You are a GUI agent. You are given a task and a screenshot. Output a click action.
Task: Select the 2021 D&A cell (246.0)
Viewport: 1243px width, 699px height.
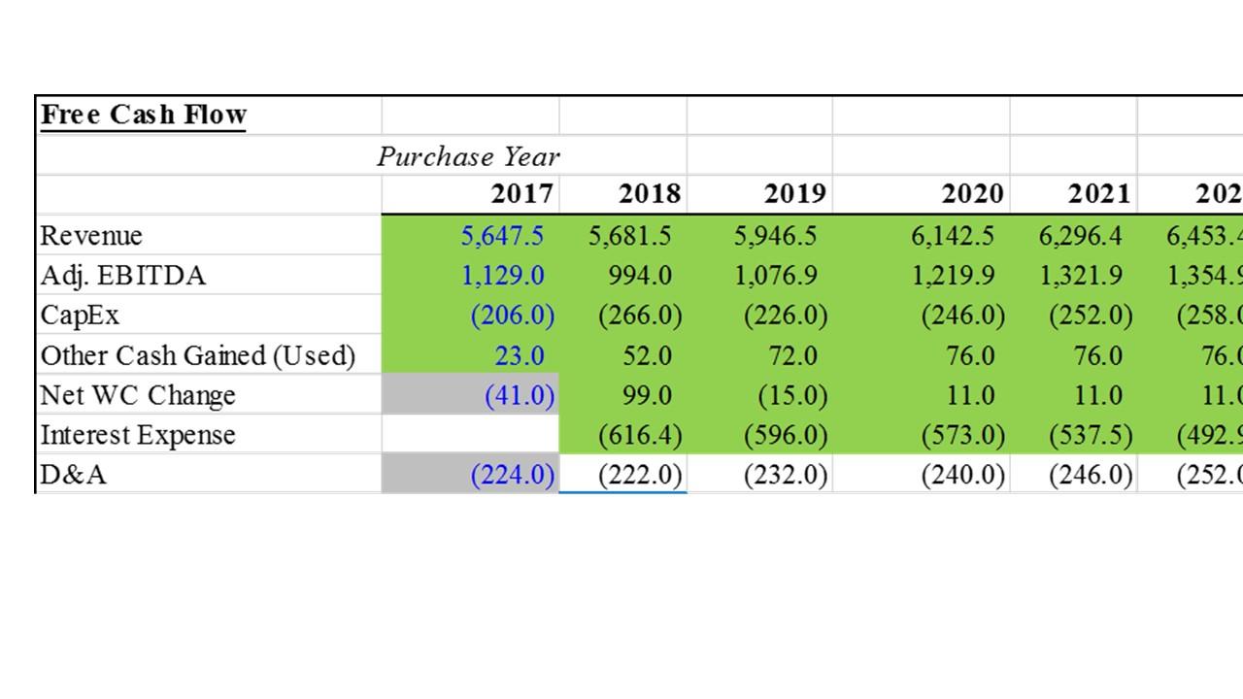(1074, 474)
